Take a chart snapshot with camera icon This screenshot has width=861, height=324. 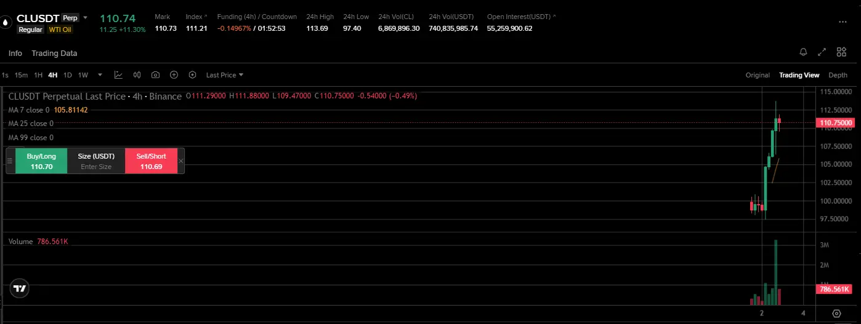(x=155, y=75)
